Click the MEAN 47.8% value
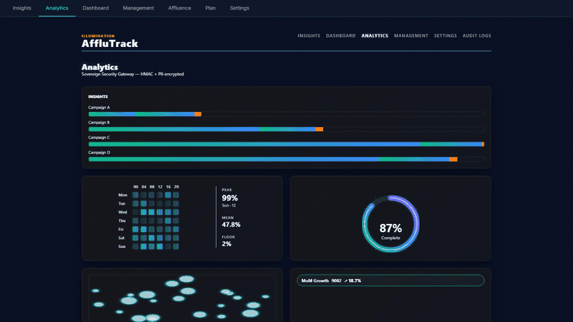Screen dimensions: 573x322 coord(231,225)
